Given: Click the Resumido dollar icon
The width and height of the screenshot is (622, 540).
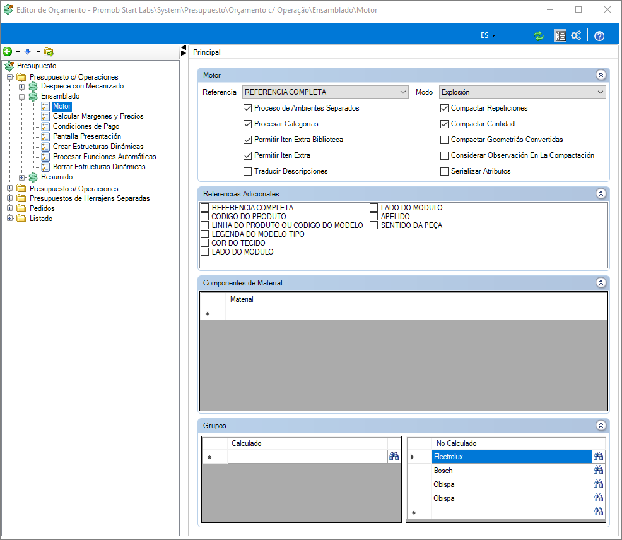Looking at the screenshot, I should coord(33,177).
